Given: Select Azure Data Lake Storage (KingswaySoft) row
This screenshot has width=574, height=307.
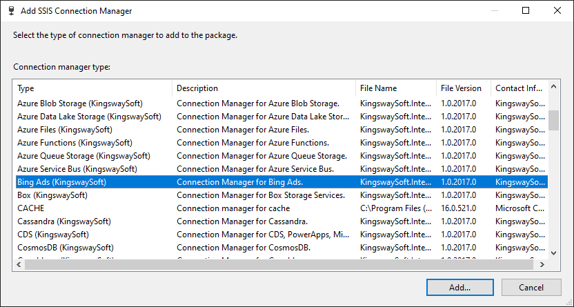Looking at the screenshot, I should pyautogui.click(x=281, y=117).
